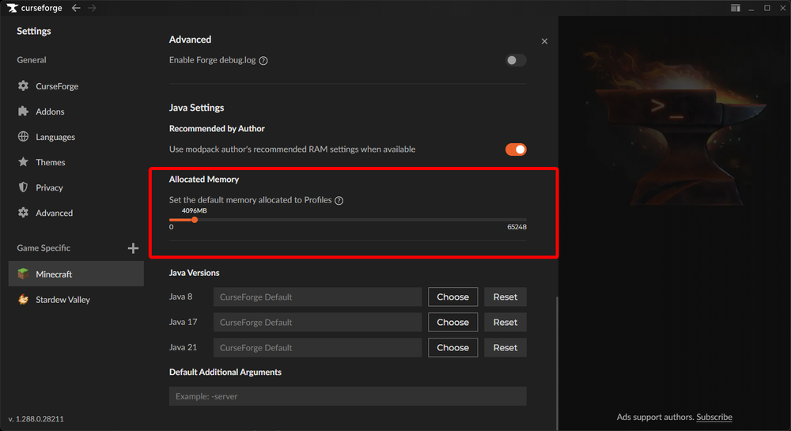The image size is (791, 431).
Task: Click the Minecraft grass block icon
Action: coord(23,274)
